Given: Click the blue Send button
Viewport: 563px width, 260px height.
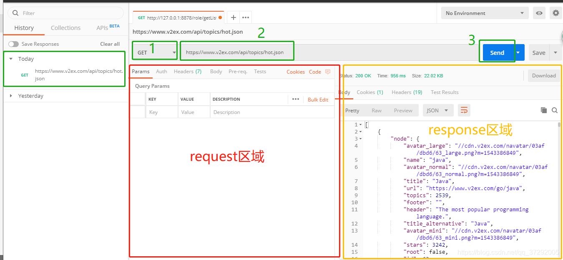Looking at the screenshot, I should (x=497, y=53).
